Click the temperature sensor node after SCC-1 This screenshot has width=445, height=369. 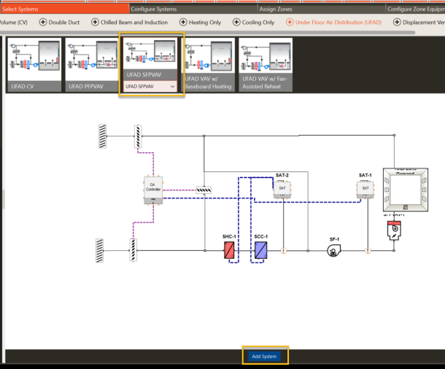[x=283, y=251]
